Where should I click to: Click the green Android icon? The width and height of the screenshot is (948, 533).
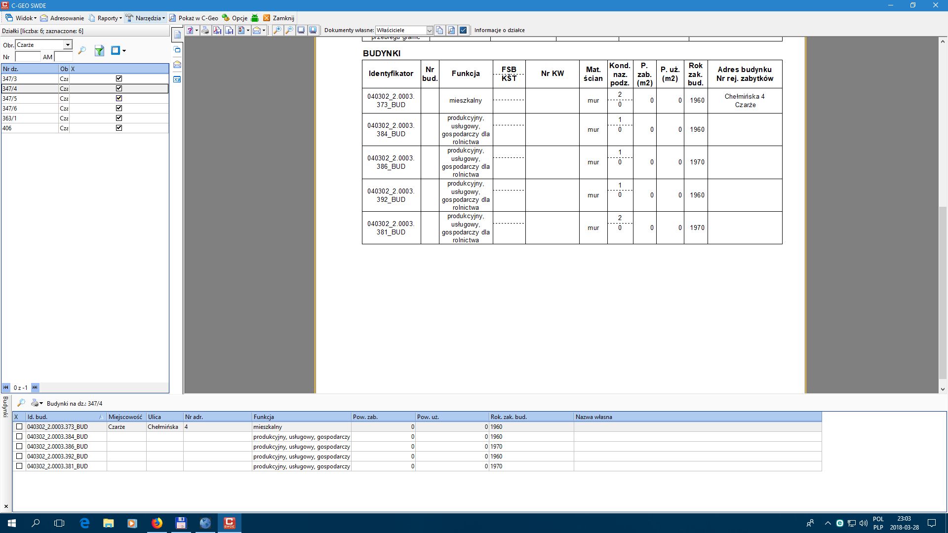(255, 18)
